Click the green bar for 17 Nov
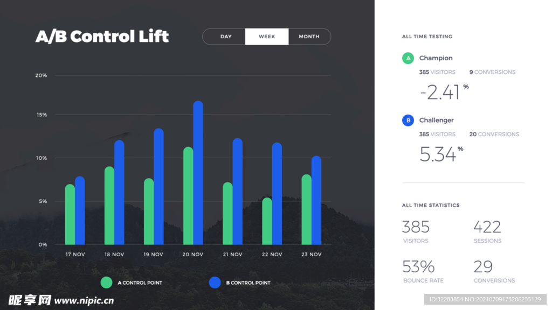 70,215
